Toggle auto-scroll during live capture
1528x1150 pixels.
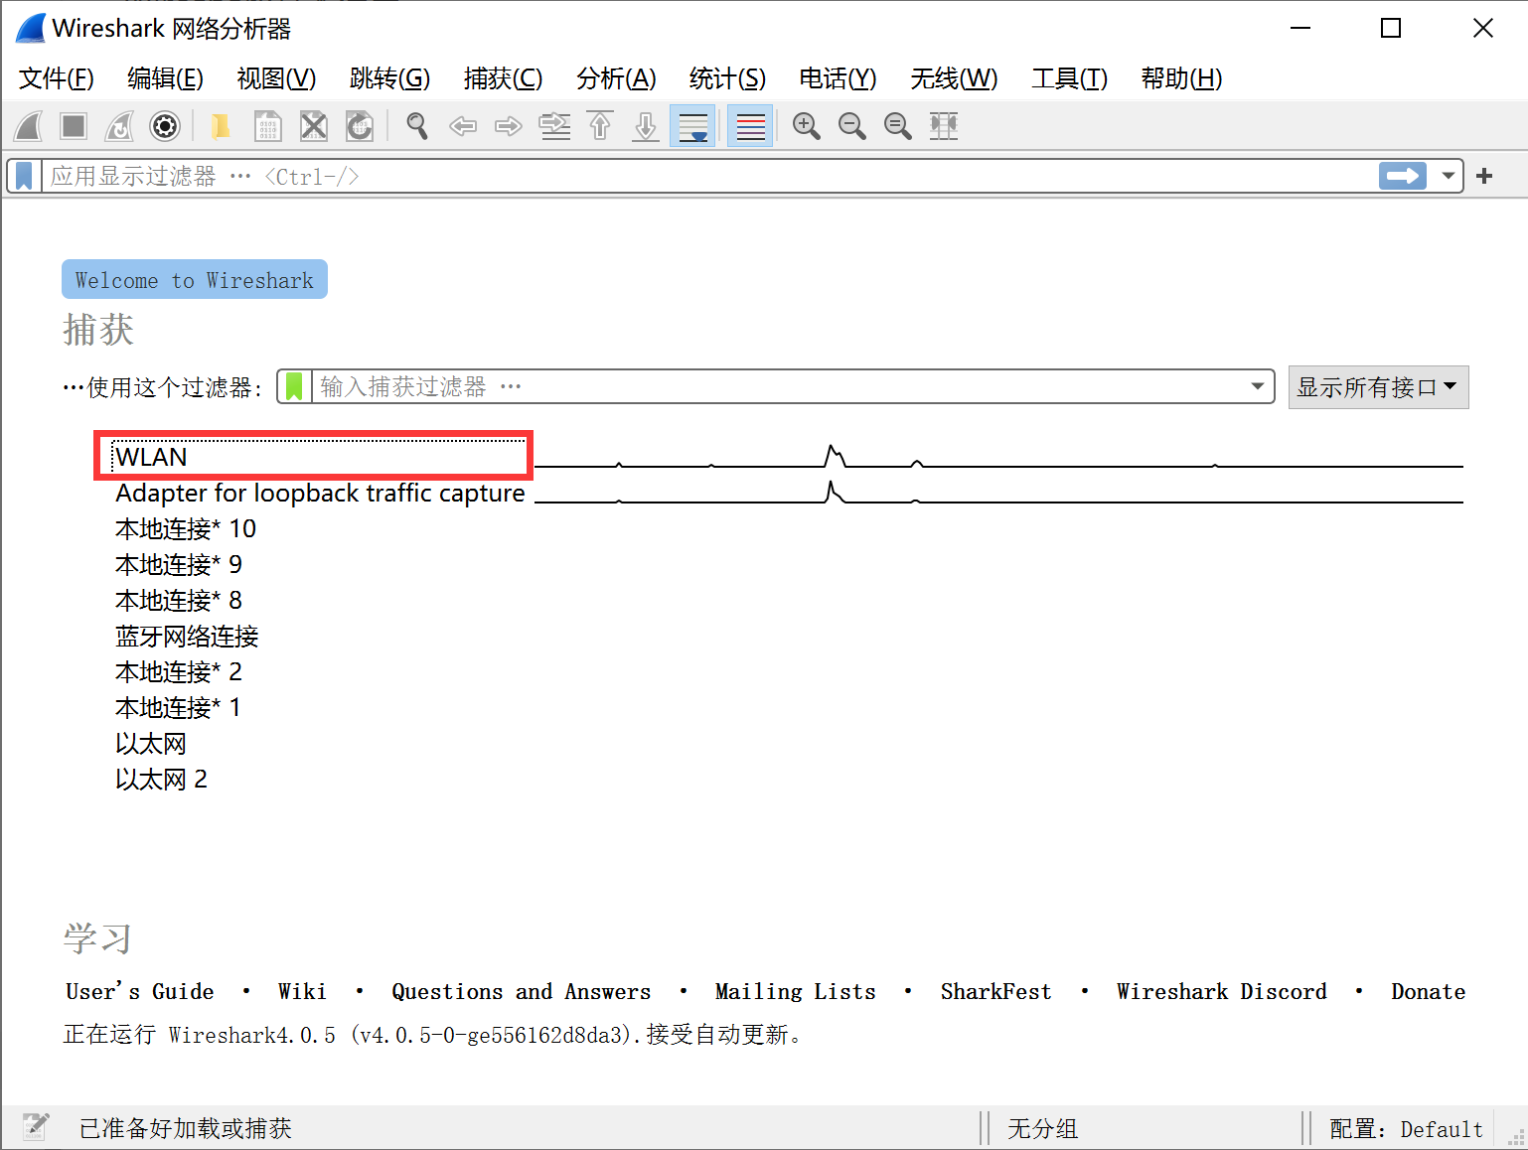coord(692,126)
